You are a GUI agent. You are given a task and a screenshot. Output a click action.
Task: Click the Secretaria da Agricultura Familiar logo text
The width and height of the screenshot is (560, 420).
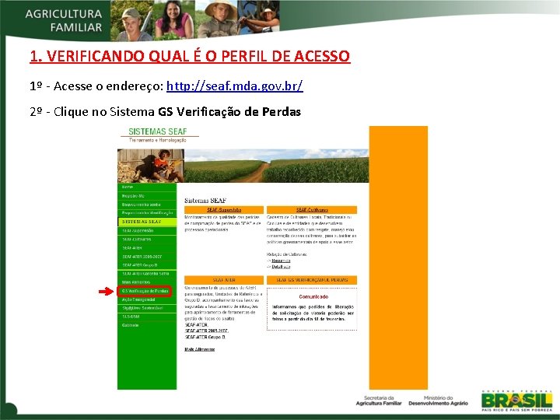(379, 401)
